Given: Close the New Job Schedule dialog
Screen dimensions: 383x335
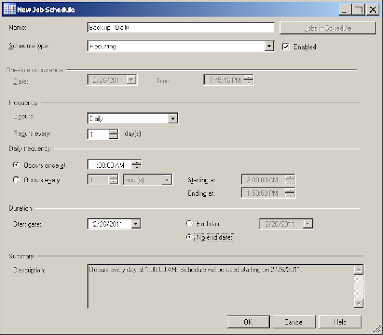Looking at the screenshot, I should [373, 10].
